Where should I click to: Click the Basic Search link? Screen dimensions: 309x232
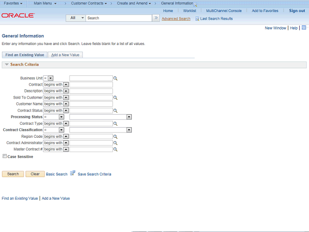pyautogui.click(x=57, y=174)
